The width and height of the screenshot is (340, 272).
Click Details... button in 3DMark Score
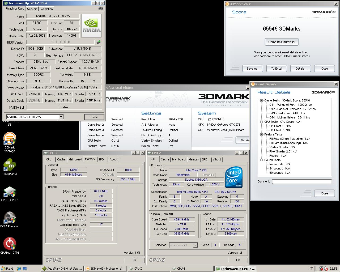(301, 69)
